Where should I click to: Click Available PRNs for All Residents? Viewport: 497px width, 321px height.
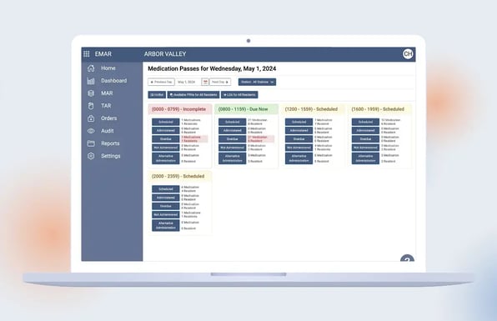[193, 95]
